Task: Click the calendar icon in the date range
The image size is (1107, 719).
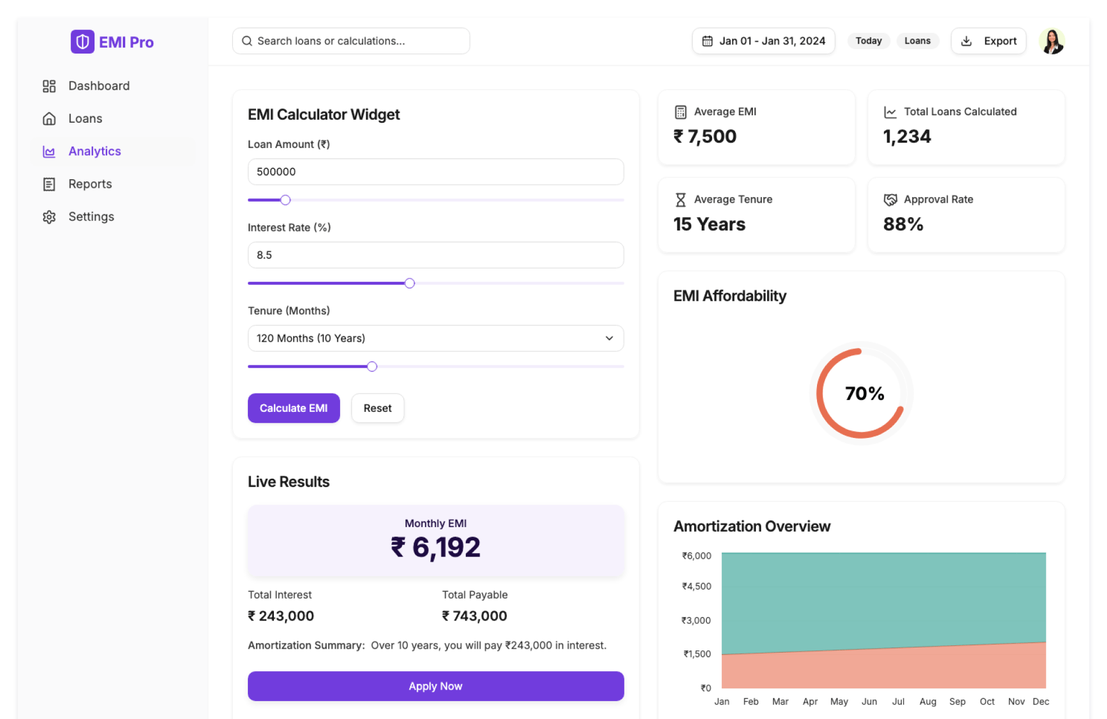Action: tap(707, 41)
